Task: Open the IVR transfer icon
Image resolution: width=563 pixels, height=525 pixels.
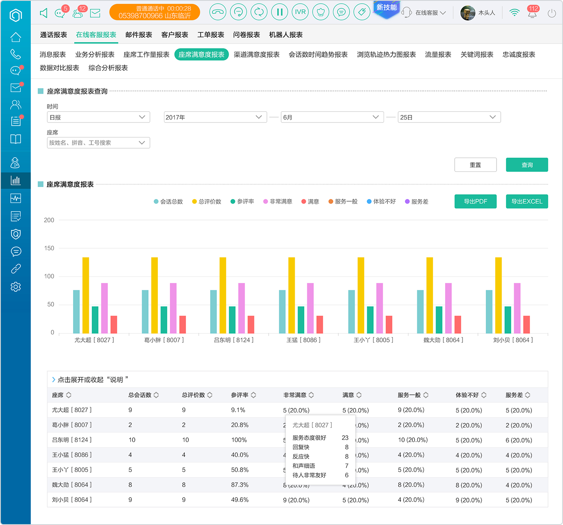Action: point(300,12)
